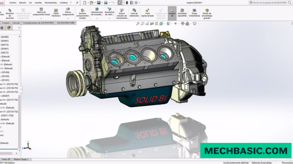Click the View Settings monitor icon

click(x=195, y=24)
